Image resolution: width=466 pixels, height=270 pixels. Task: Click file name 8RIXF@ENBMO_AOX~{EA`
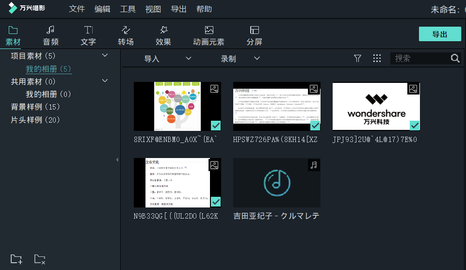pos(176,140)
